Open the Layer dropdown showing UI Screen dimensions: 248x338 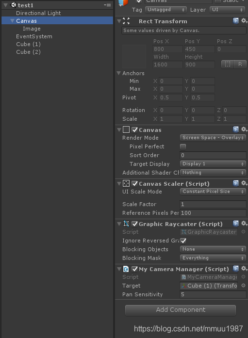point(228,10)
